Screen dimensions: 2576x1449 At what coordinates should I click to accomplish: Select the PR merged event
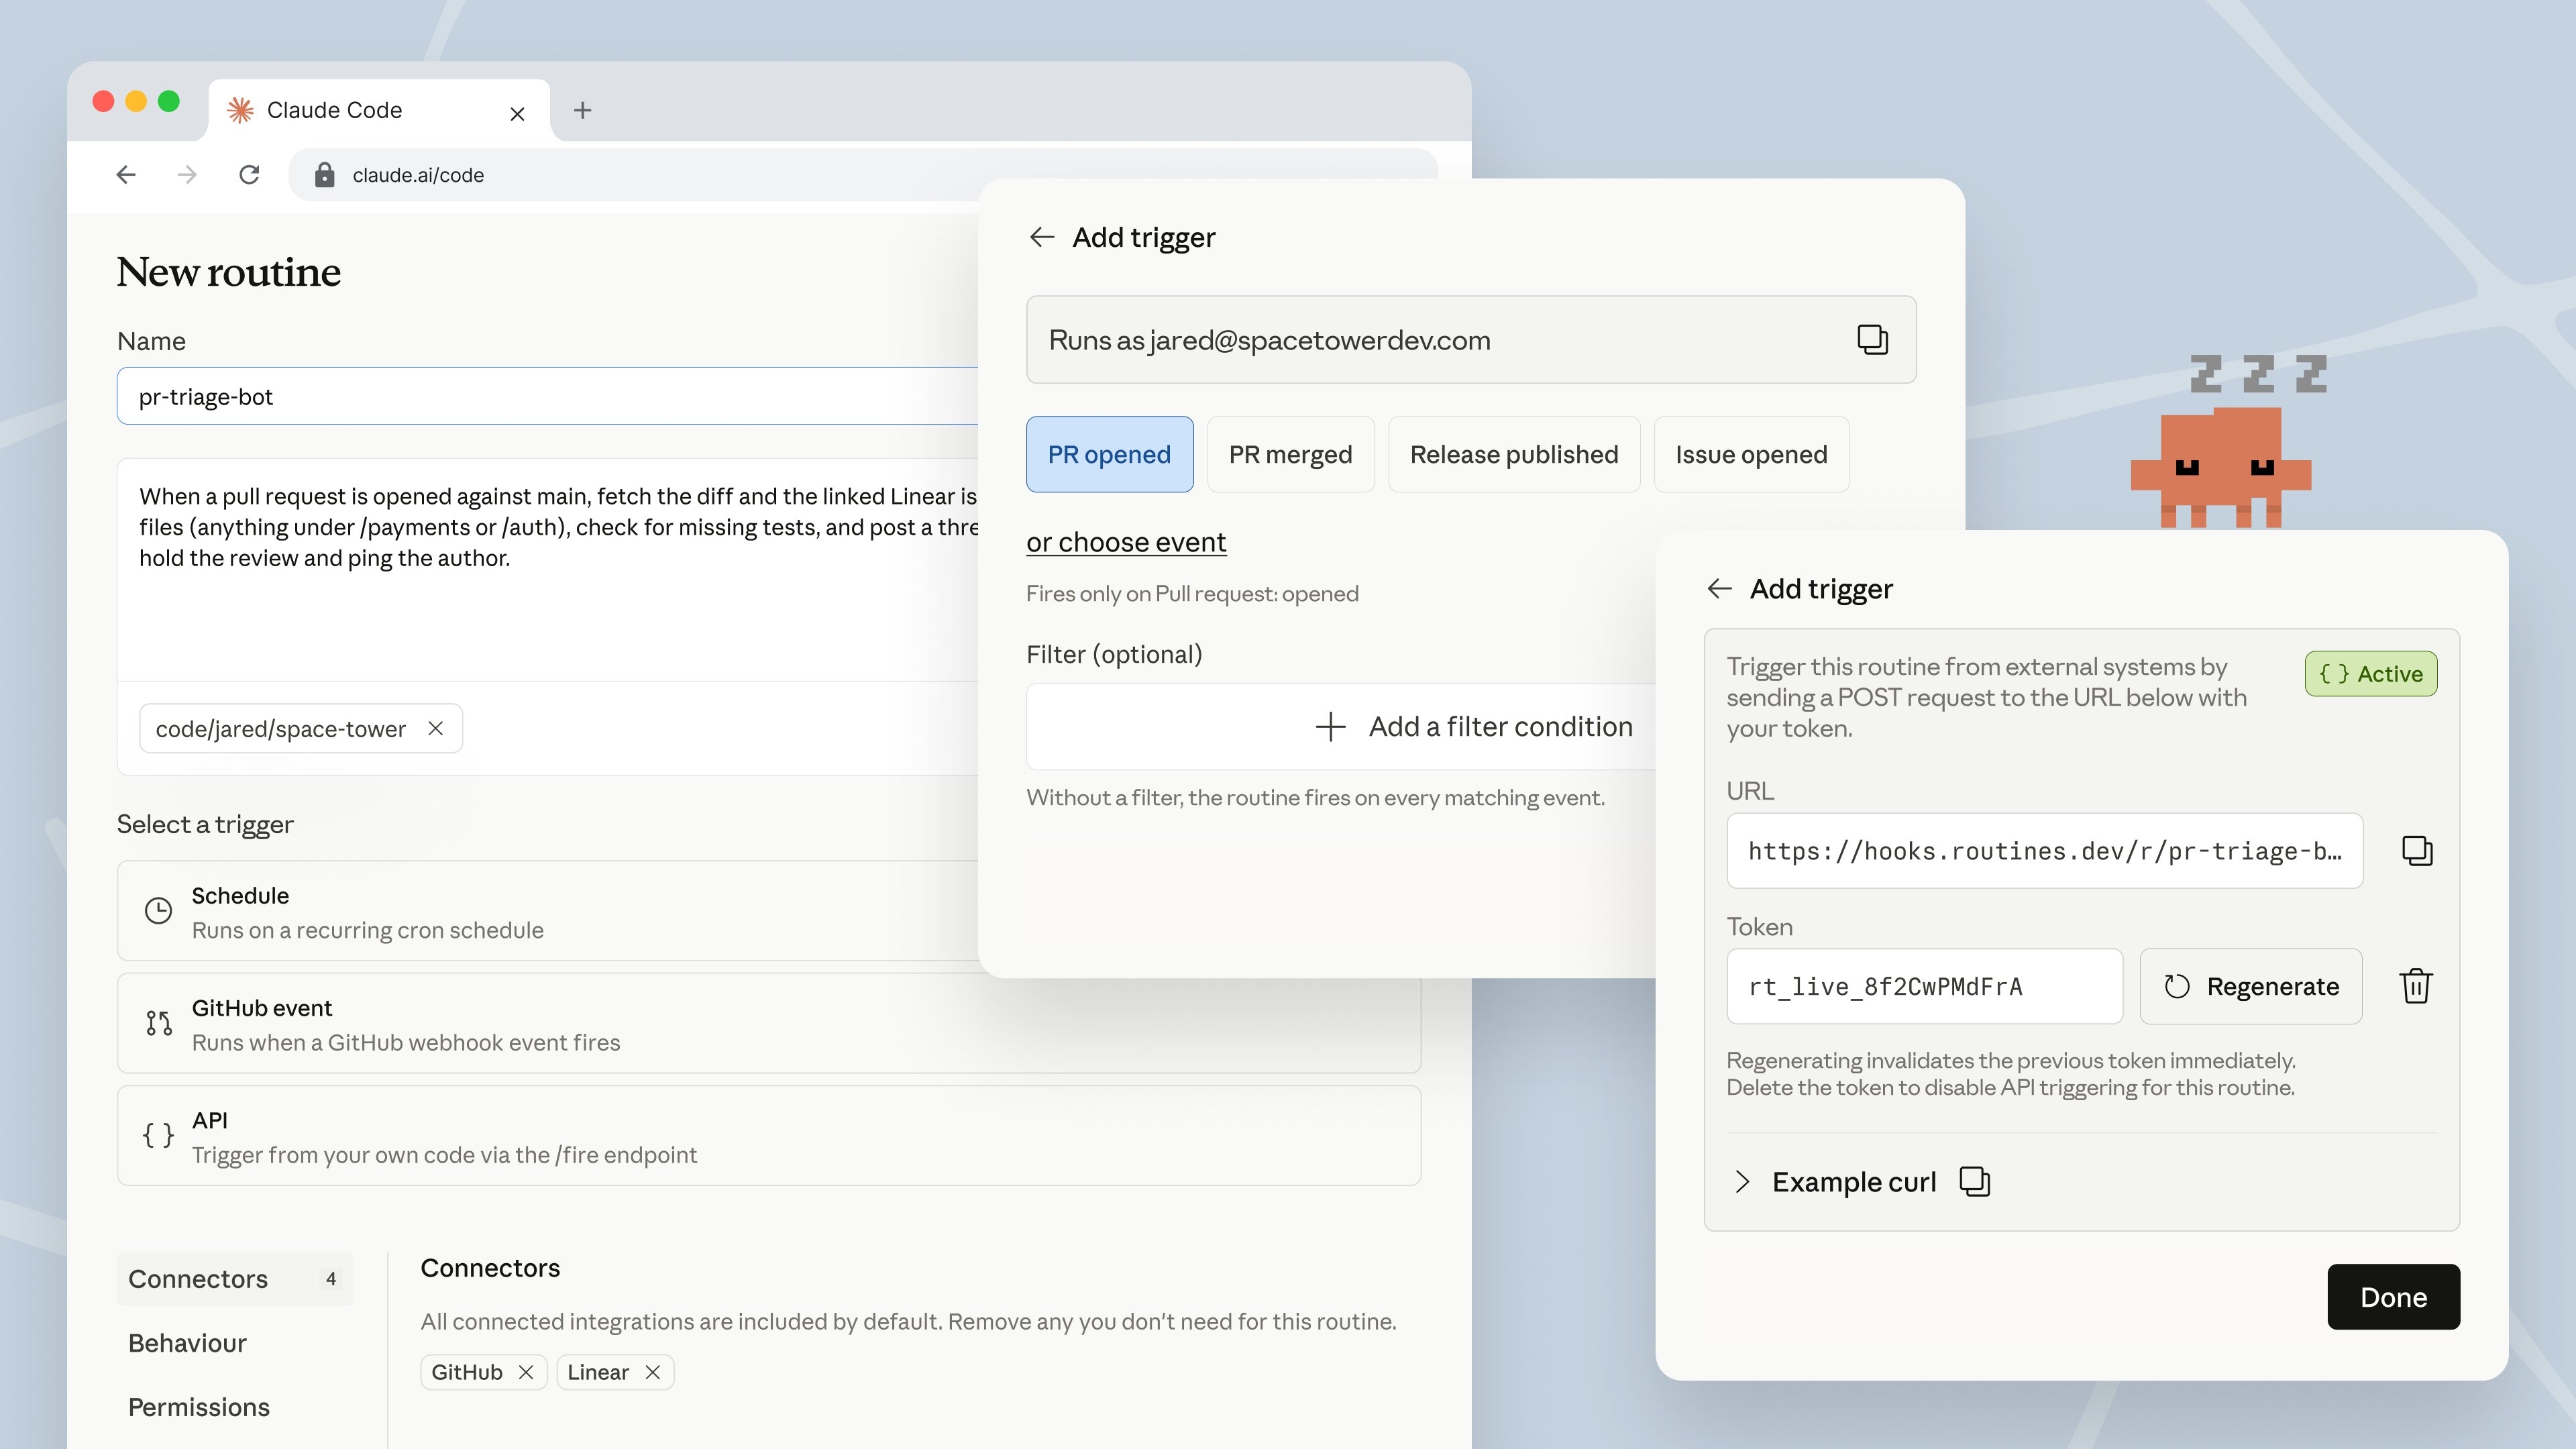(x=1290, y=454)
